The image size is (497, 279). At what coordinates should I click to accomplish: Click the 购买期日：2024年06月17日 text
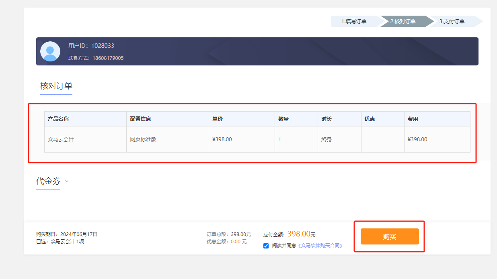pyautogui.click(x=67, y=234)
